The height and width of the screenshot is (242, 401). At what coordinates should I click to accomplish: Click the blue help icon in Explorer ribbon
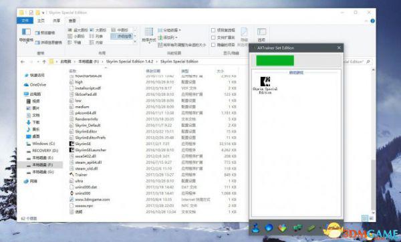point(373,21)
